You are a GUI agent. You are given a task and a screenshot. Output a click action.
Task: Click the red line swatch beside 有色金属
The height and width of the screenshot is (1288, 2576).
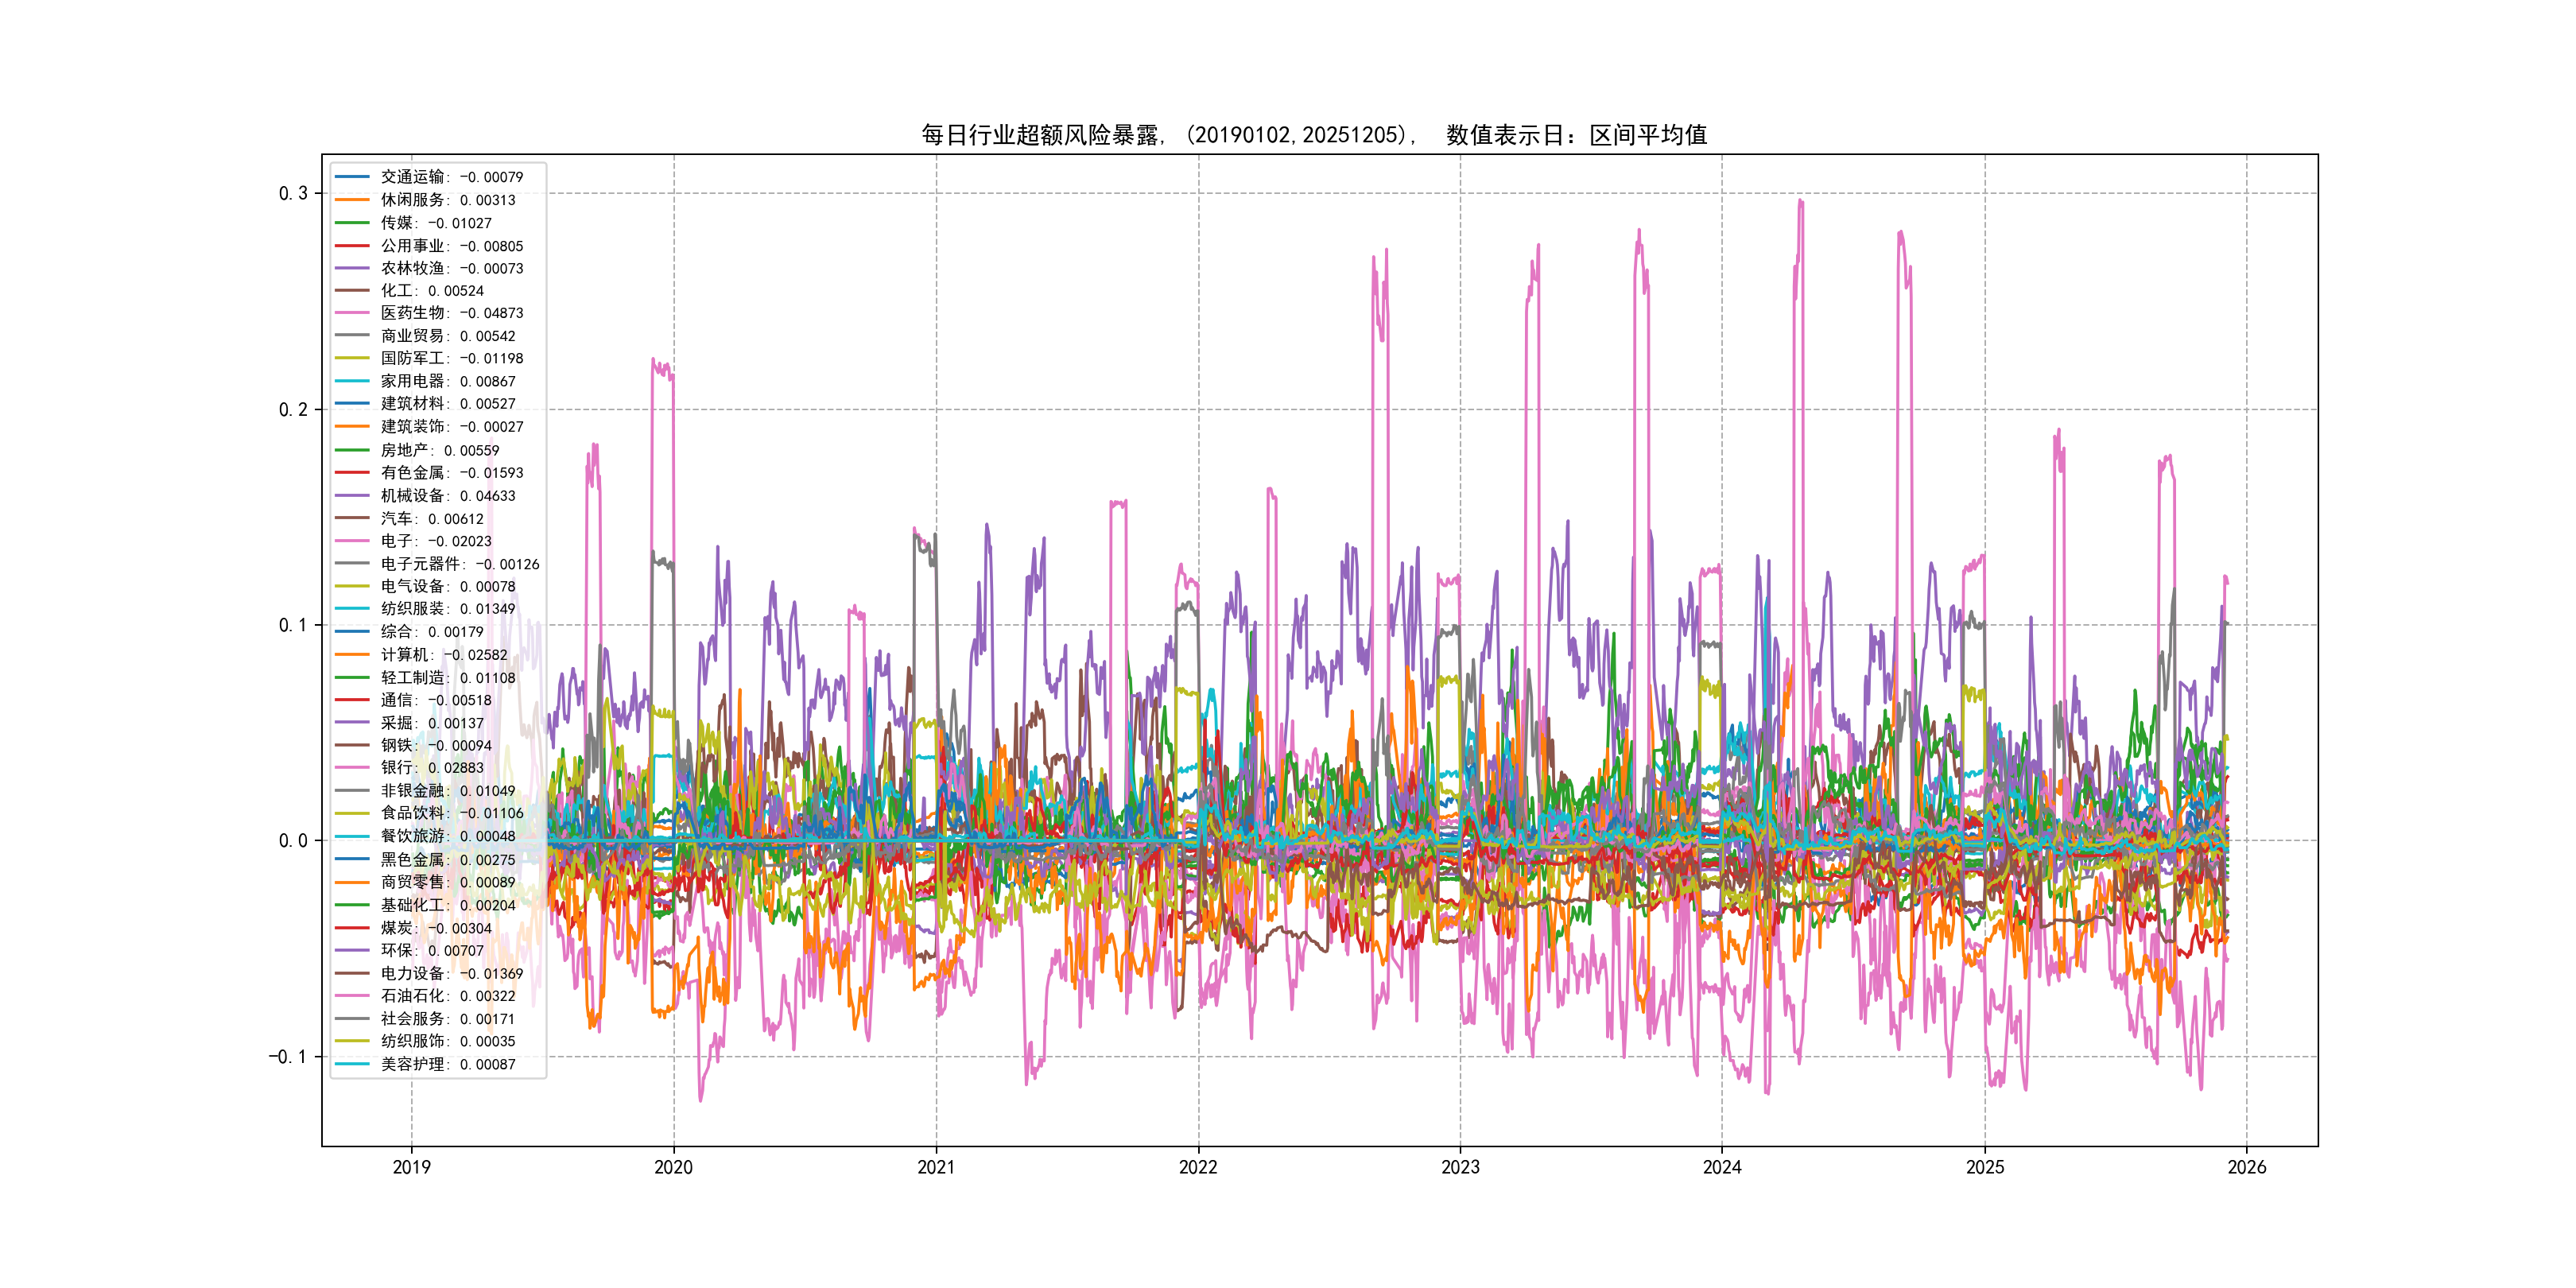click(352, 473)
